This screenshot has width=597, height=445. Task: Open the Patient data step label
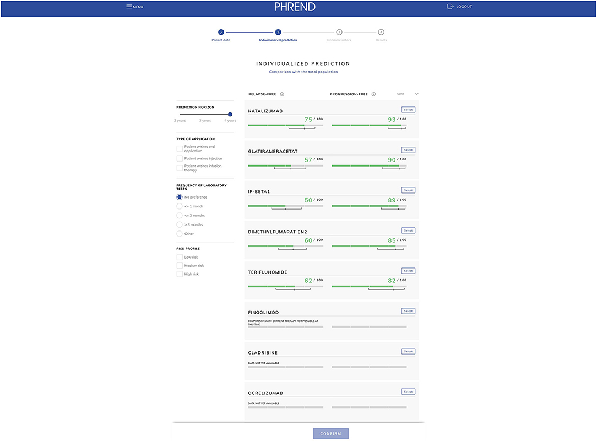(x=221, y=40)
